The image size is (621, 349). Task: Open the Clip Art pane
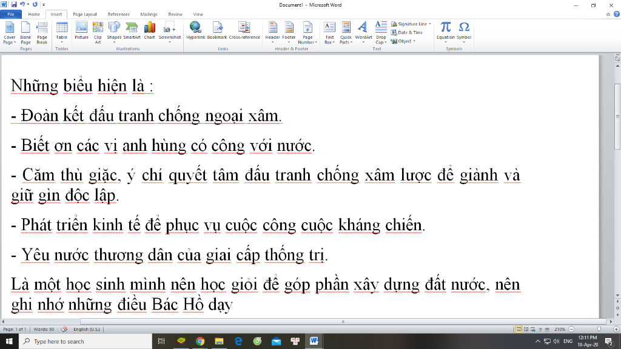[x=98, y=33]
